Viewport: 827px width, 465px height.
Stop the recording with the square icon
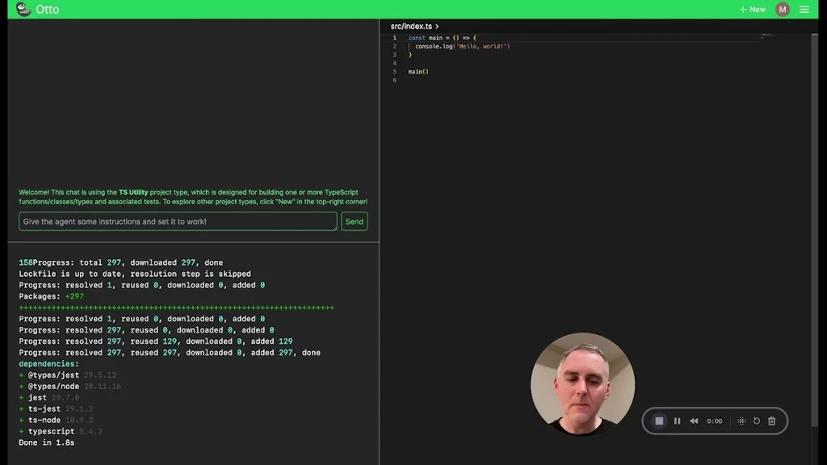pos(658,421)
